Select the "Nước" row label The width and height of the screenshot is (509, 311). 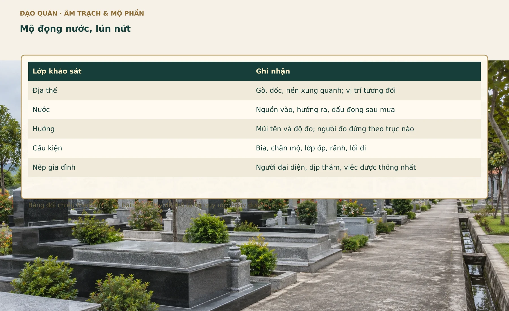(x=140, y=110)
